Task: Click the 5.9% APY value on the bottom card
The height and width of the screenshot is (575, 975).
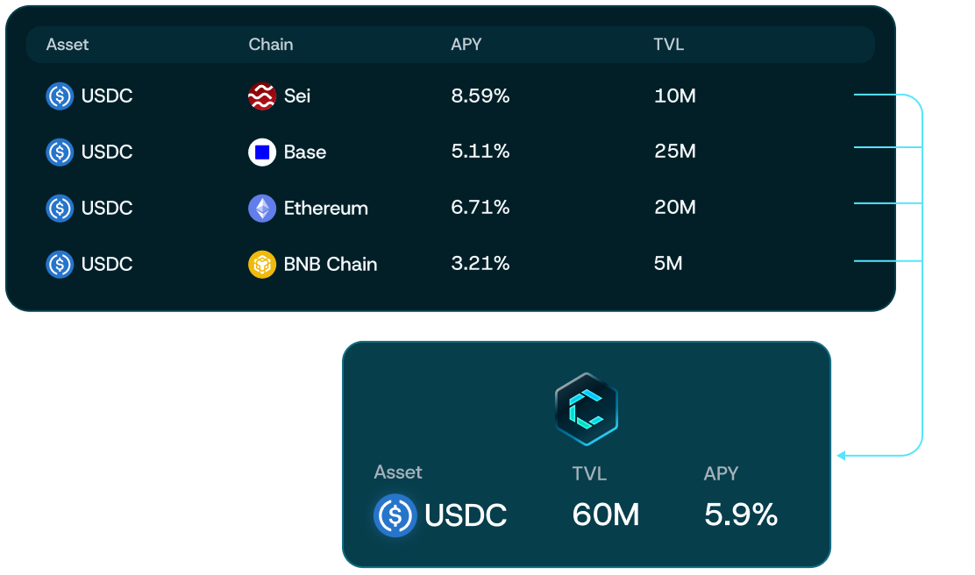Action: (x=741, y=515)
